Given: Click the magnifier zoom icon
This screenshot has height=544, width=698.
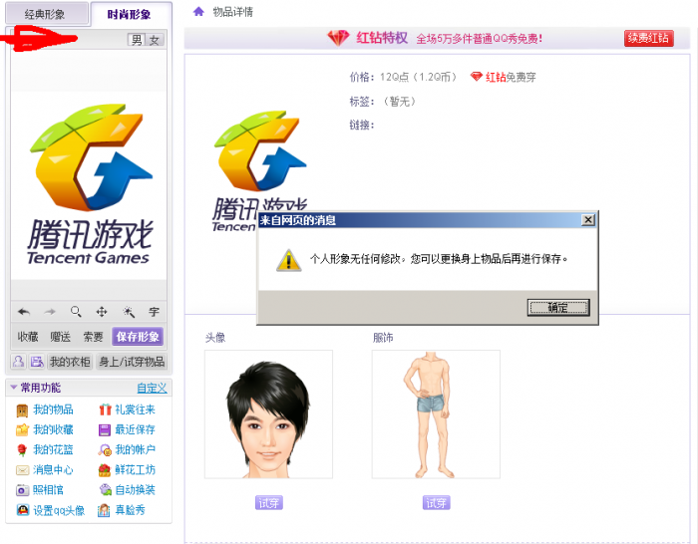Looking at the screenshot, I should coord(76,312).
